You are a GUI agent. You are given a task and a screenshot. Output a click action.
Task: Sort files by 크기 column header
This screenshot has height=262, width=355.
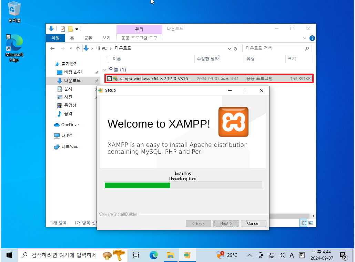pyautogui.click(x=292, y=59)
